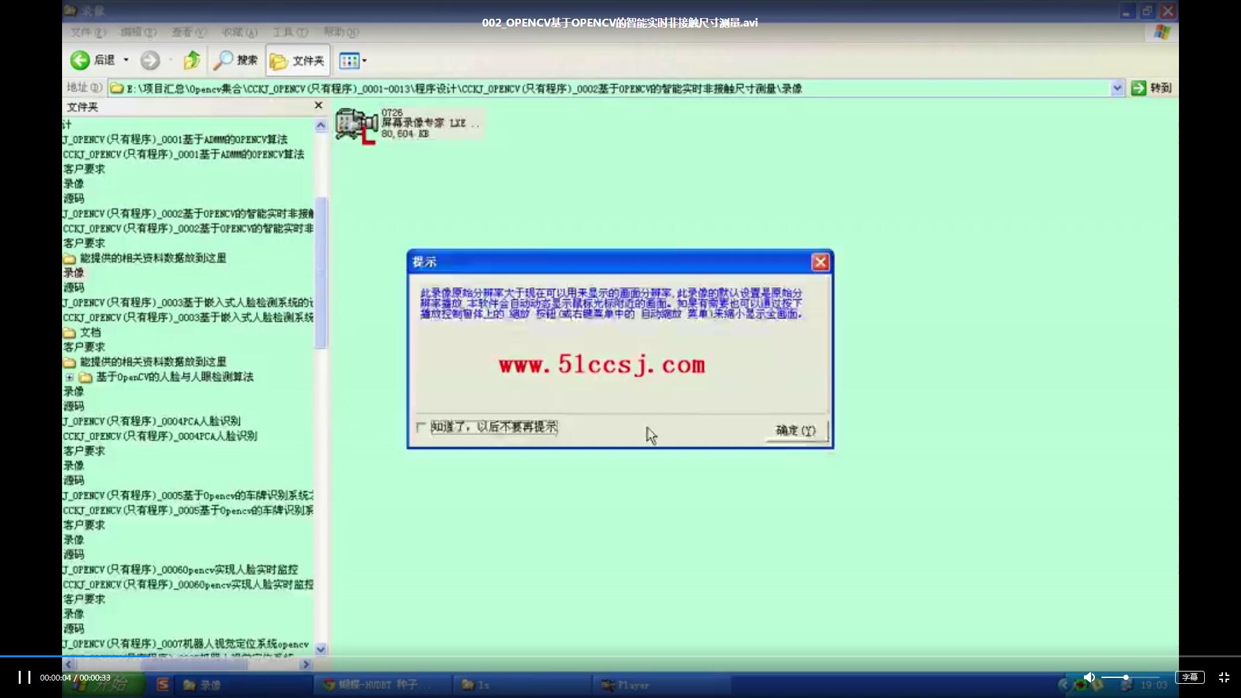Click the 转到 go button
Screen dimensions: 1241x698
pos(1152,88)
